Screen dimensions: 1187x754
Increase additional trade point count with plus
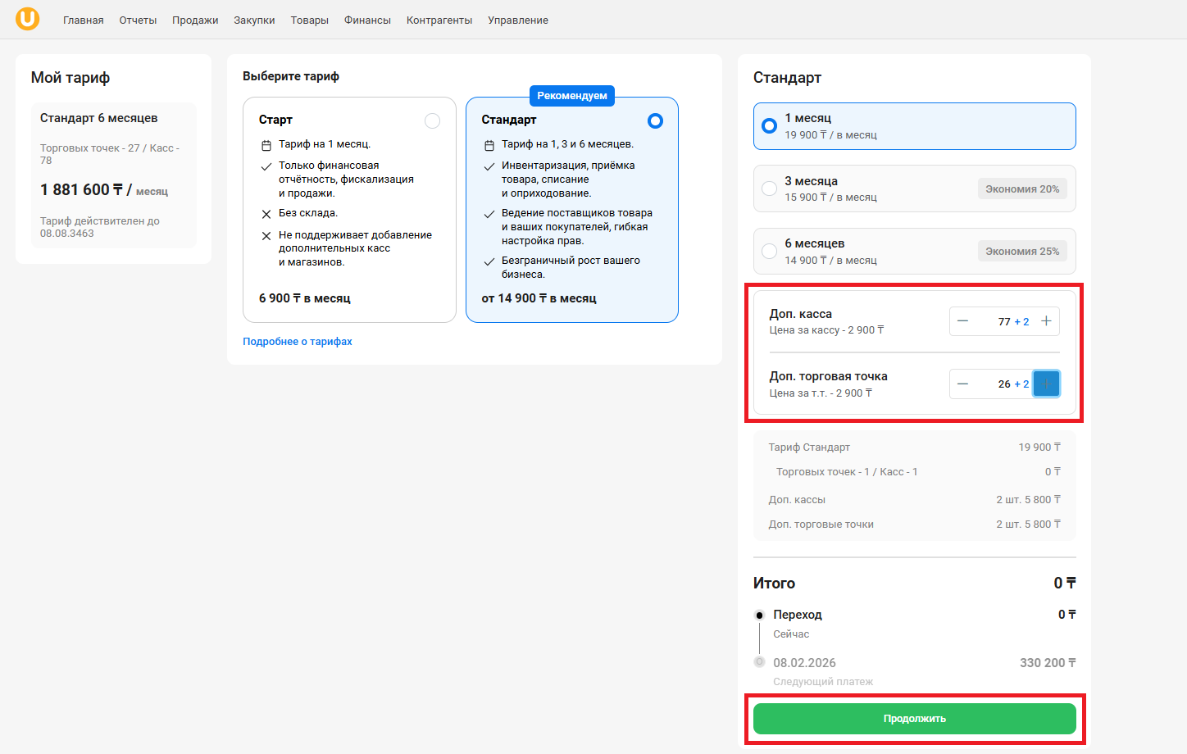click(x=1046, y=384)
